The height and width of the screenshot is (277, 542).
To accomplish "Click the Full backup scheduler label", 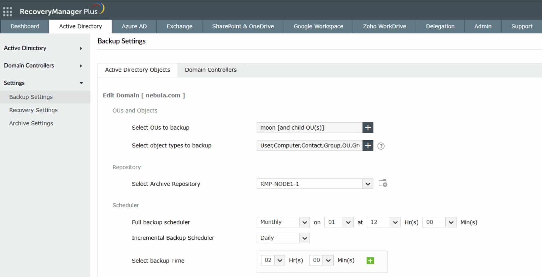I will pos(161,222).
